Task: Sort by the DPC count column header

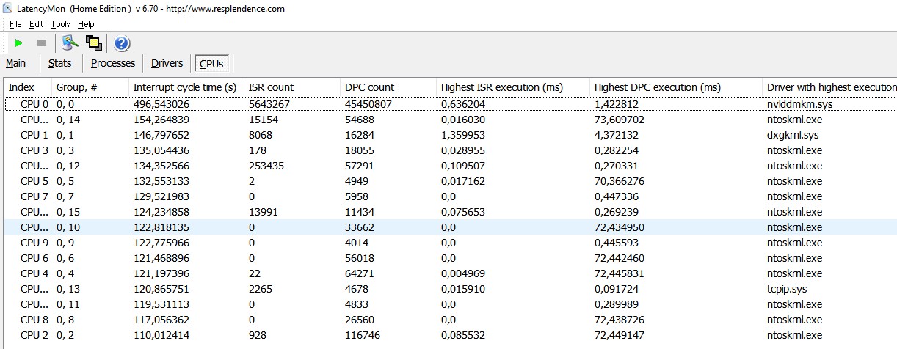Action: click(369, 87)
